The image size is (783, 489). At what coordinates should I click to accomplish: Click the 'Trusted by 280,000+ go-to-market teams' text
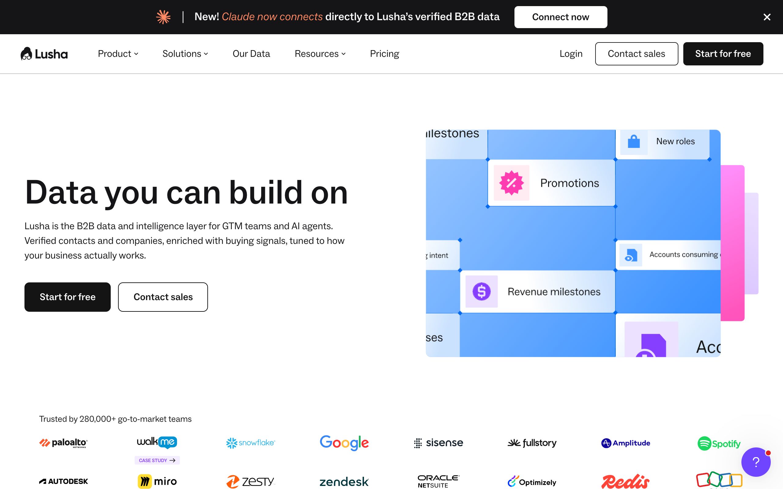pos(116,419)
